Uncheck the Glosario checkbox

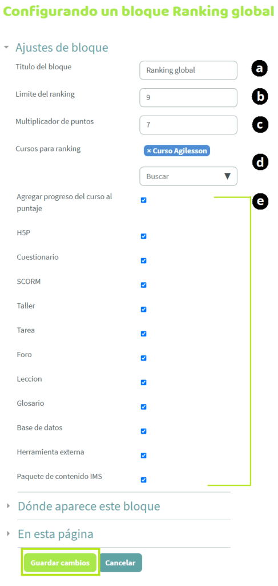tap(143, 407)
